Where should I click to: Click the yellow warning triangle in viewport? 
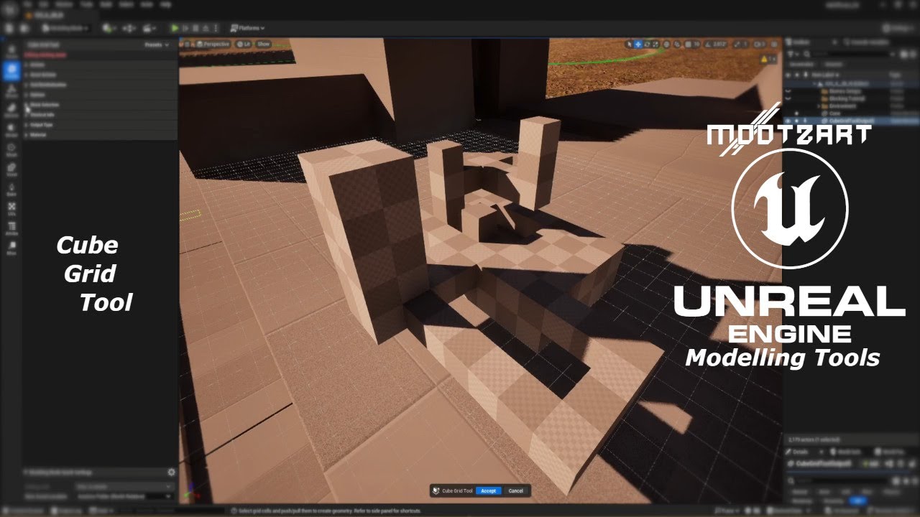[764, 59]
